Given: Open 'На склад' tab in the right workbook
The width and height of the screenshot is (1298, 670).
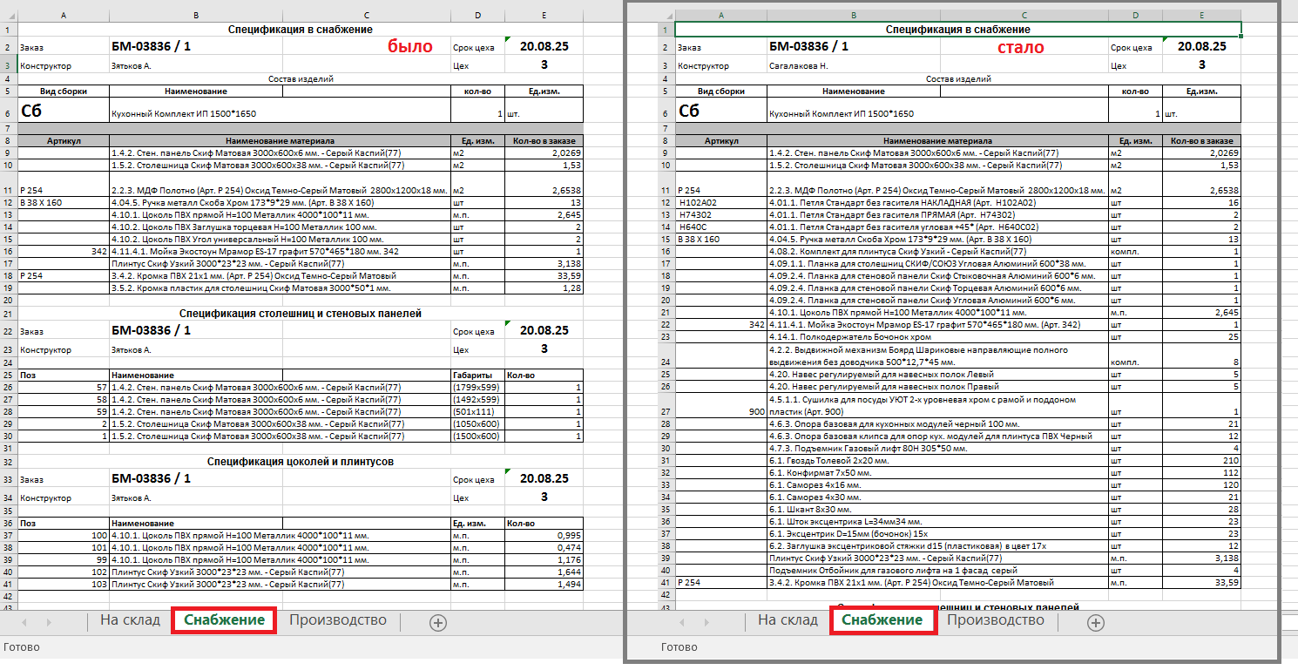Looking at the screenshot, I should [x=788, y=620].
